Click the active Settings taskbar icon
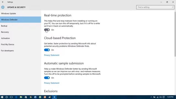 (54, 97)
